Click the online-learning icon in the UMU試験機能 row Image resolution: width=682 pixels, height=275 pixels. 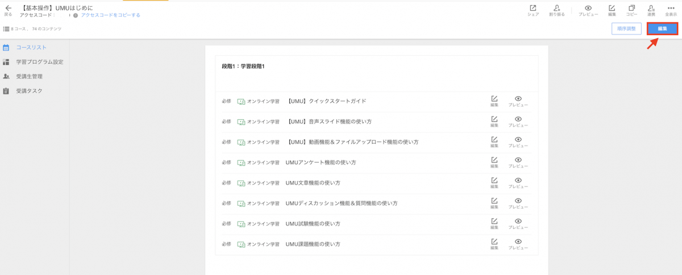[241, 224]
